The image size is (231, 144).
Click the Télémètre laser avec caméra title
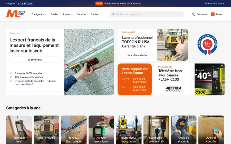point(170,75)
